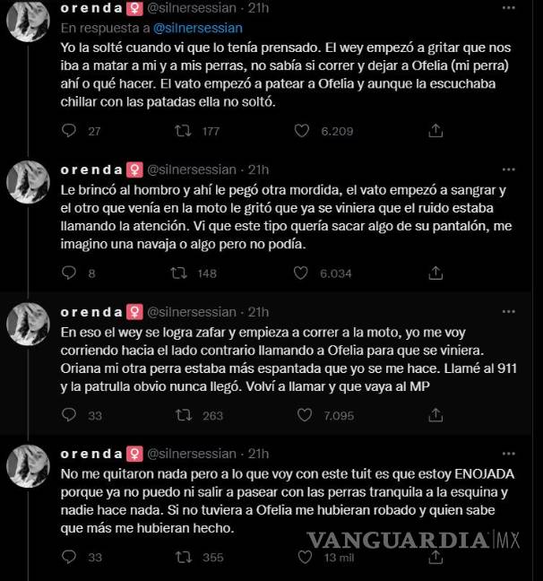Open more options on first tweet

coord(509,8)
